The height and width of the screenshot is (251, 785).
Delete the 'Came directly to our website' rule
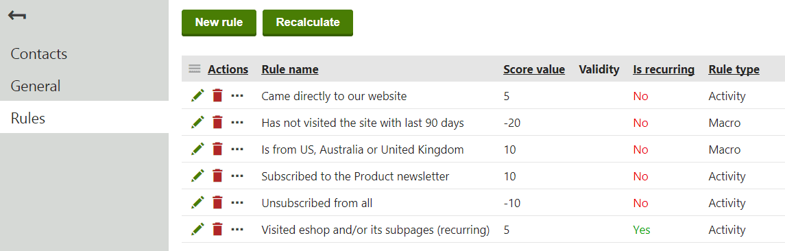pos(217,96)
